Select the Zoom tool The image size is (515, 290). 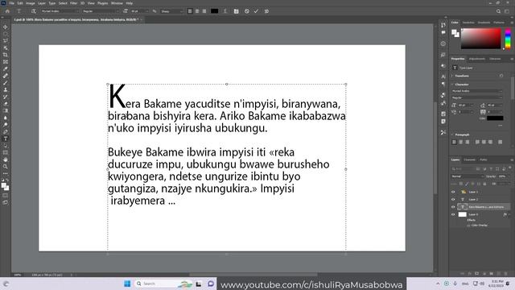[6, 167]
